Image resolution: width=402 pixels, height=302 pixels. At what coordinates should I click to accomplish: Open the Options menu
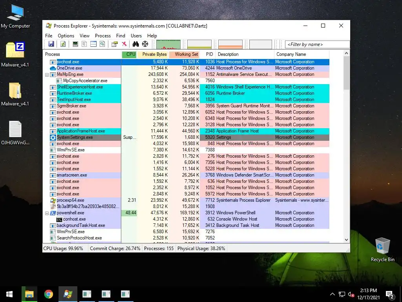coord(66,36)
